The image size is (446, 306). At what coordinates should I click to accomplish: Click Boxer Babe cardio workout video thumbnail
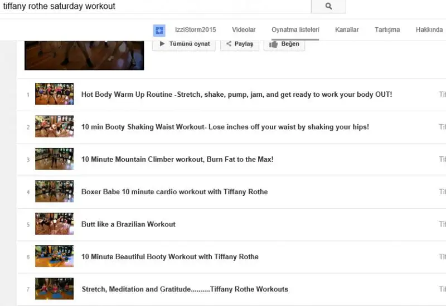pyautogui.click(x=54, y=191)
